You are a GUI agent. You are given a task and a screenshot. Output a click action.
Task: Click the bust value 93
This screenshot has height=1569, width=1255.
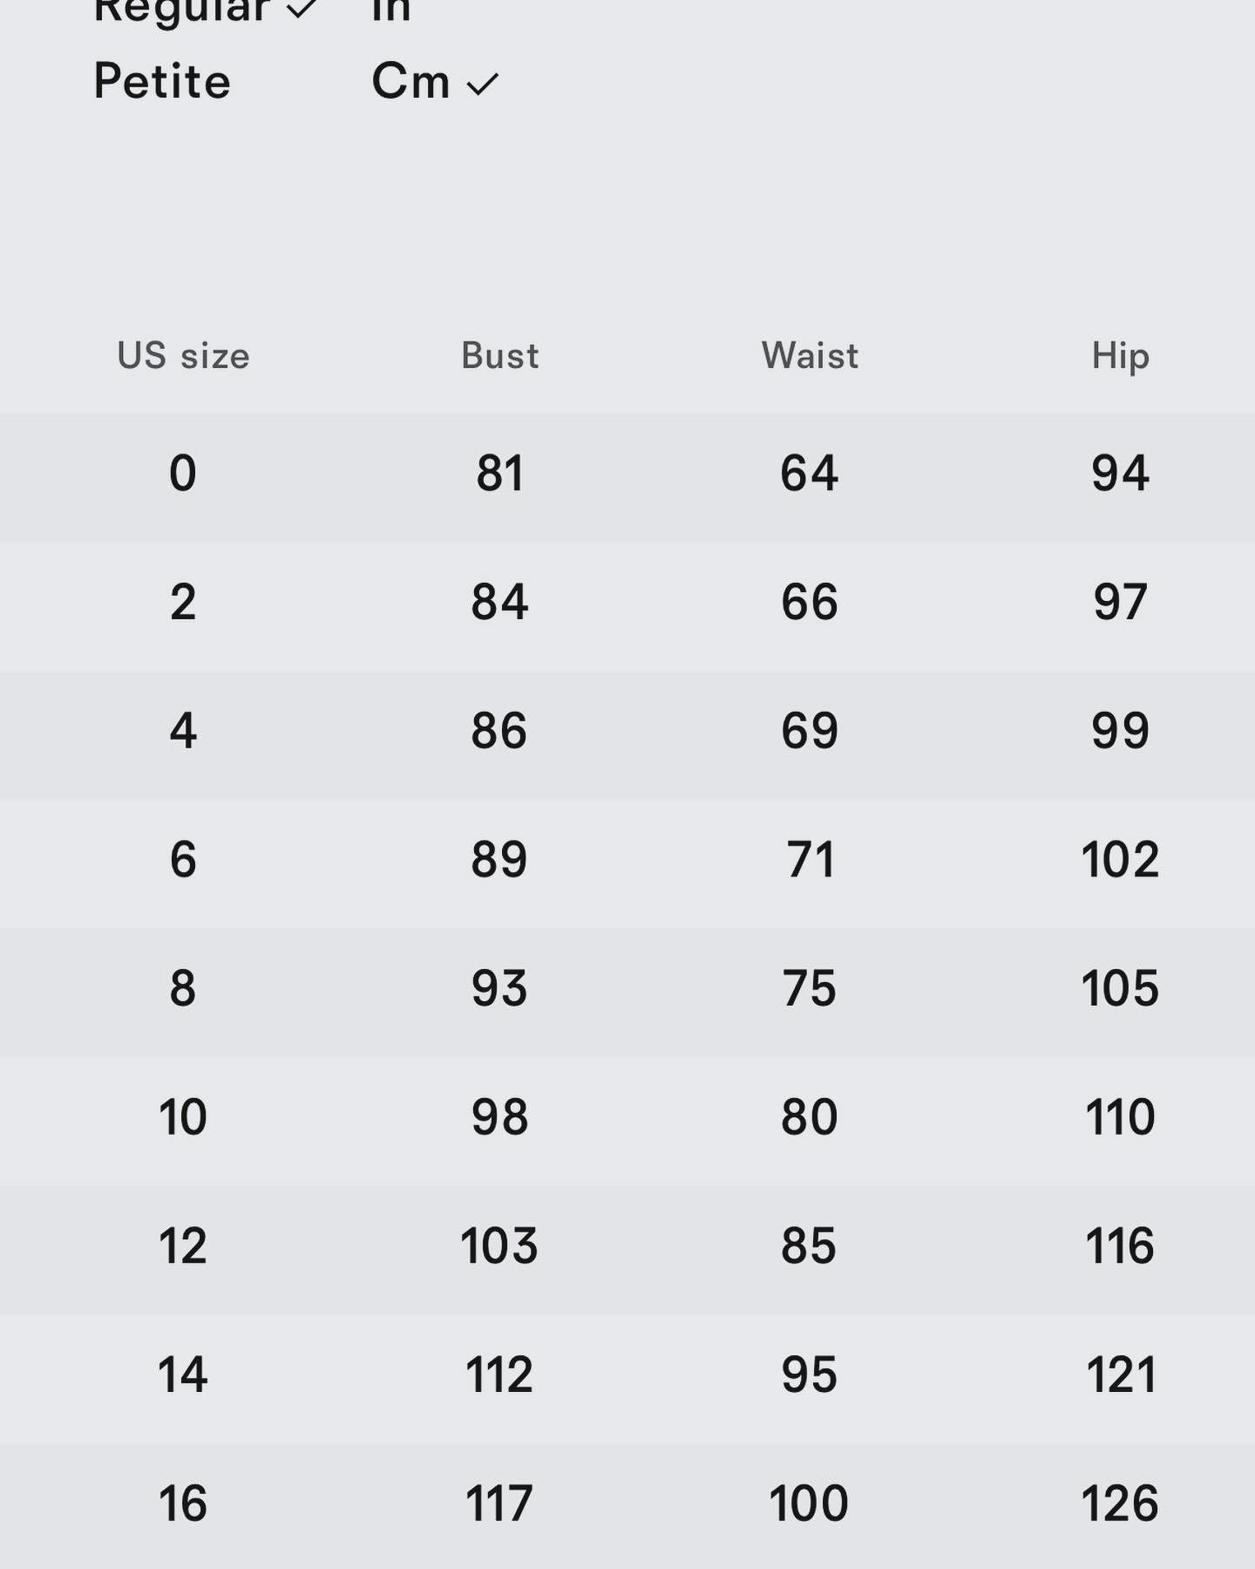click(x=499, y=988)
